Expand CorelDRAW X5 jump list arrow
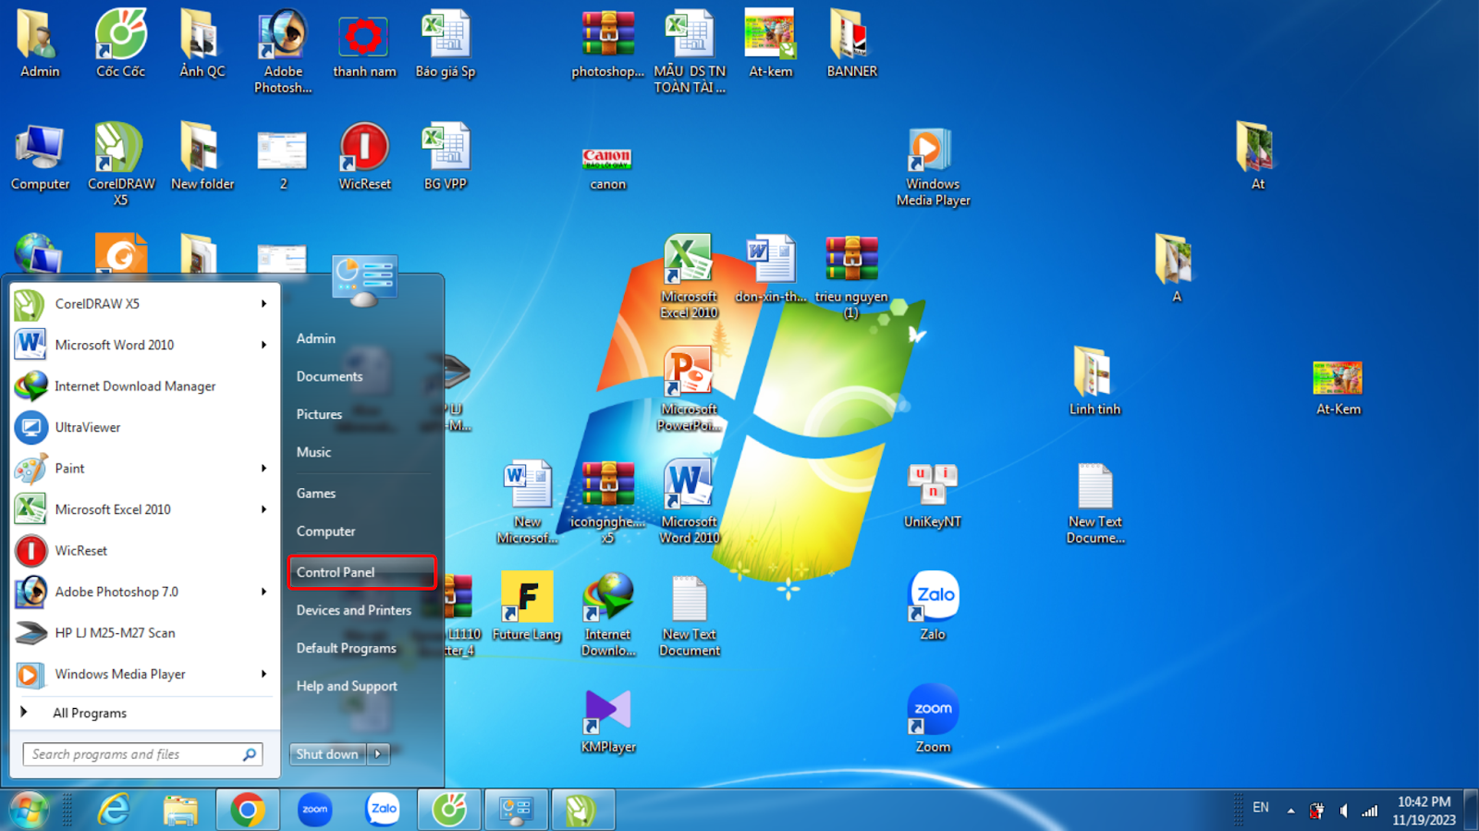1479x831 pixels. click(263, 303)
